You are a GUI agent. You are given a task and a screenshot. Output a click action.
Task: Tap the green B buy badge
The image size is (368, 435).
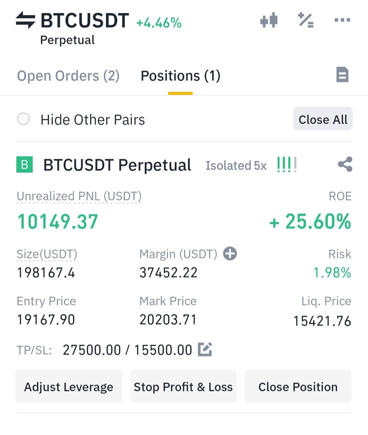coord(25,165)
